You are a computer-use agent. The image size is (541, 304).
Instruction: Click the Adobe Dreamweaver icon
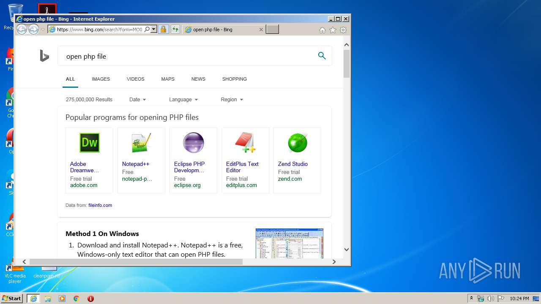pyautogui.click(x=90, y=143)
